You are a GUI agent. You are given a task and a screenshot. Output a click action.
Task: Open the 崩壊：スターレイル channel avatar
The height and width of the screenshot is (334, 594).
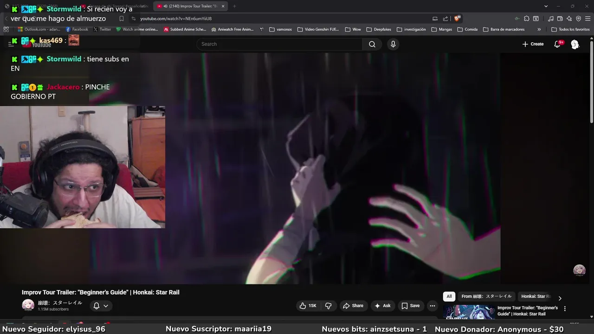28,305
